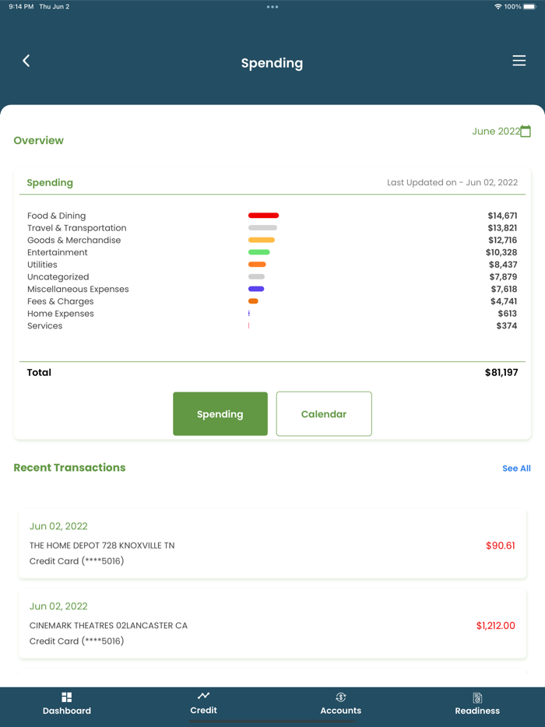
Task: Select the Entertainment category label
Action: coord(58,252)
